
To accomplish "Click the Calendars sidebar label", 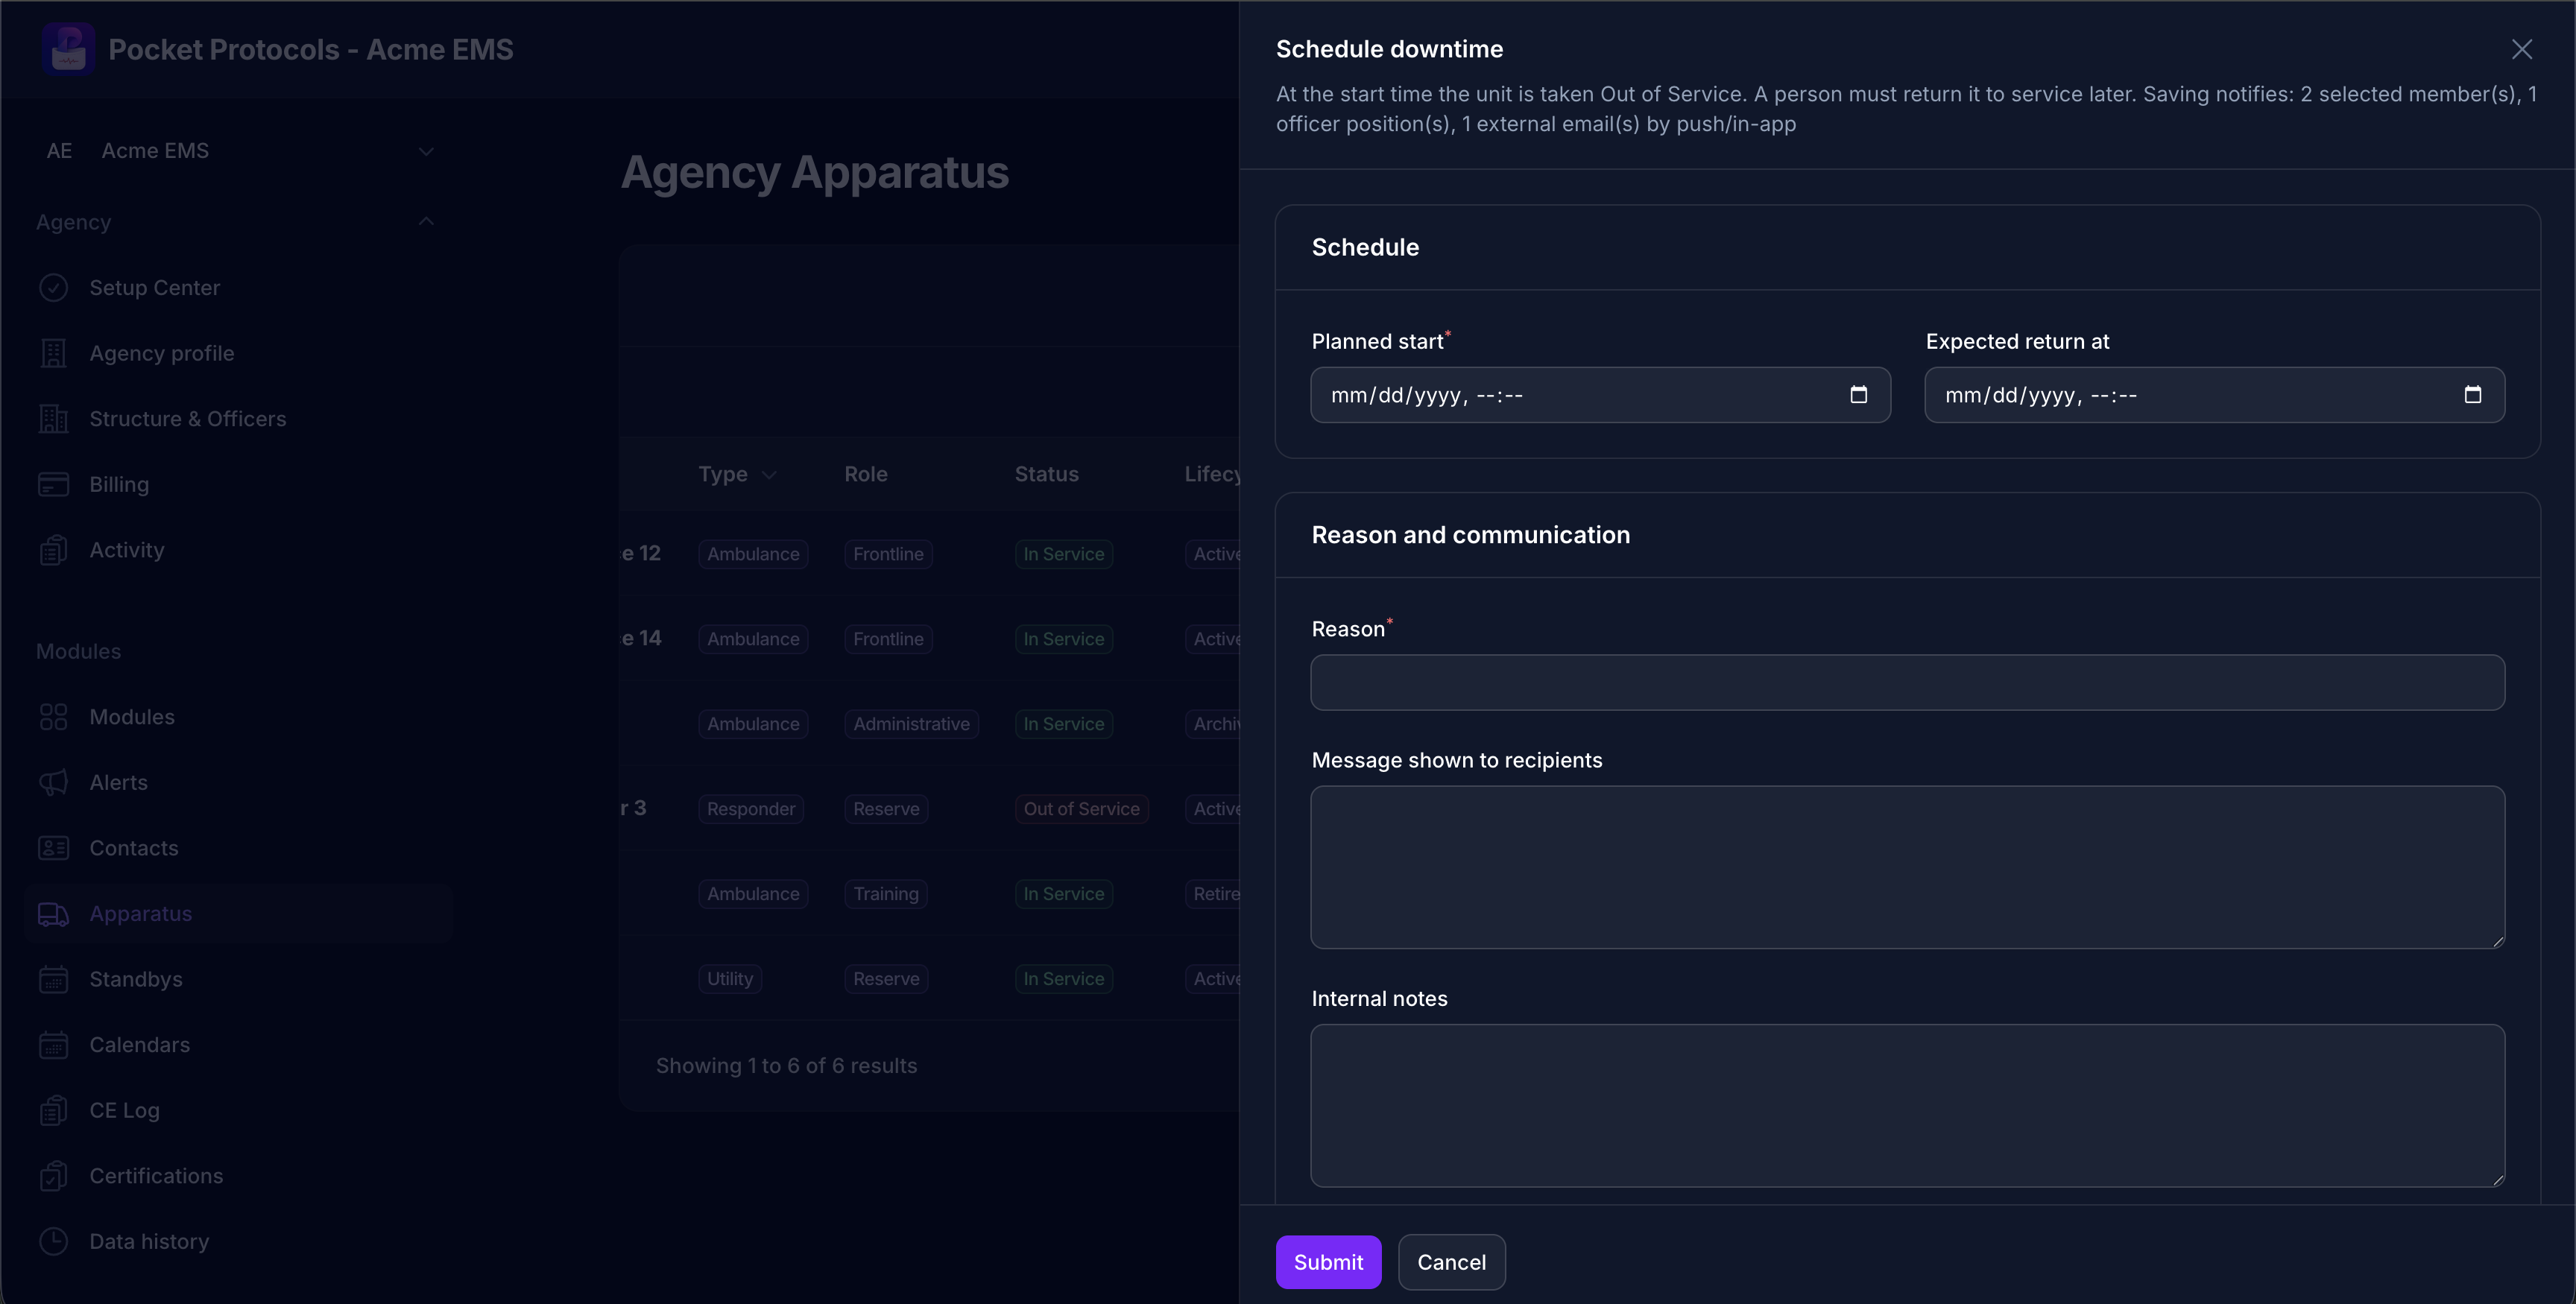I will pyautogui.click(x=139, y=1045).
